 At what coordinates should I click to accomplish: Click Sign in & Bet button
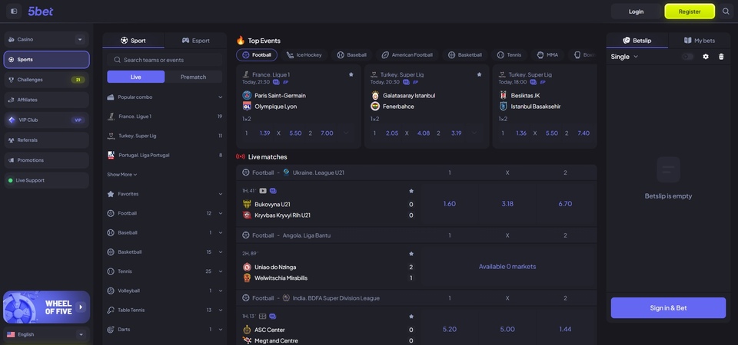click(668, 308)
